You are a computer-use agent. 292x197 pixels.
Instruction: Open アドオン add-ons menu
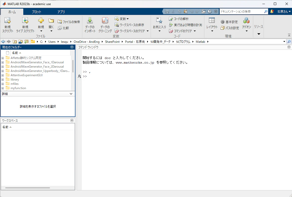247,25
